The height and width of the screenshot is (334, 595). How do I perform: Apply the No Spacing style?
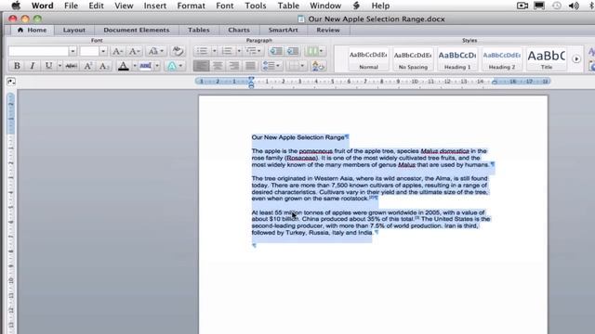tap(413, 59)
